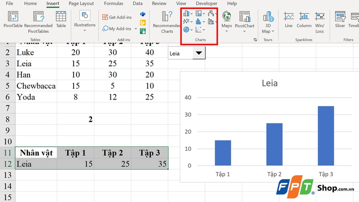The width and height of the screenshot is (359, 202).
Task: Insert a Statistic (histogram) chart
Action: point(198,22)
